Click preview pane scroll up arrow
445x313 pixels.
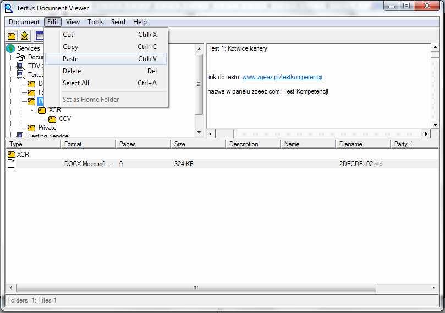tap(435, 47)
